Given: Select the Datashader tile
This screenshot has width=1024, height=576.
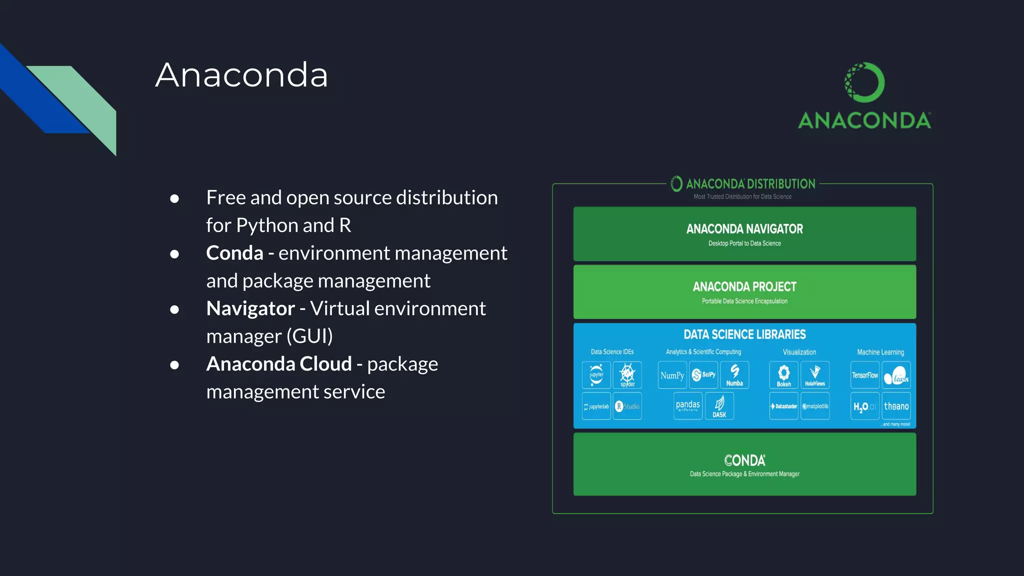Looking at the screenshot, I should click(x=784, y=406).
